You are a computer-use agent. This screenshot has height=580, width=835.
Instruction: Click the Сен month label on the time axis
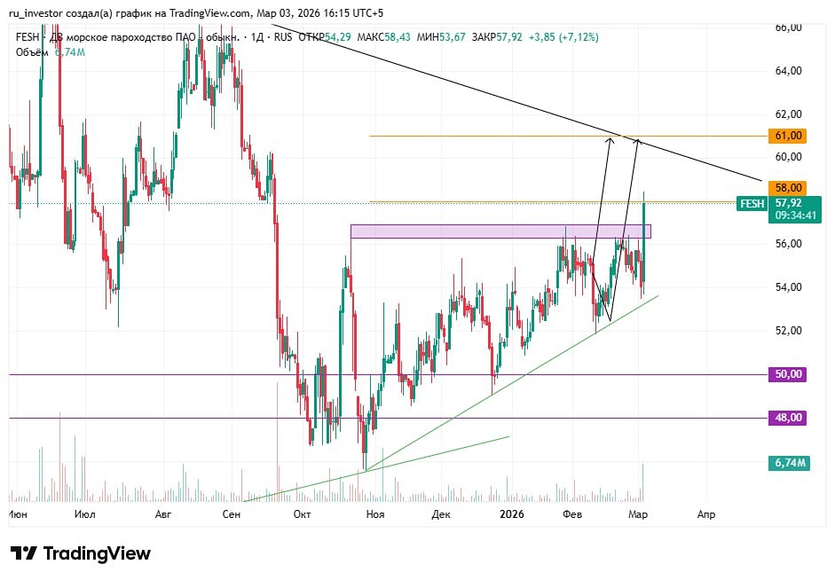(x=231, y=514)
